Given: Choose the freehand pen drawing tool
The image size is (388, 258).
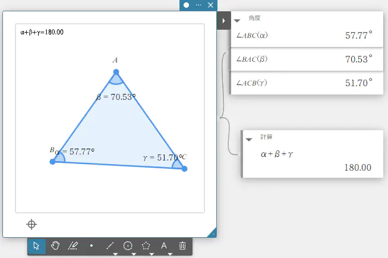Looking at the screenshot, I should 73,246.
